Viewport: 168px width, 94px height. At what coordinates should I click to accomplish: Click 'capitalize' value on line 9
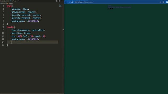[x=38, y=30]
